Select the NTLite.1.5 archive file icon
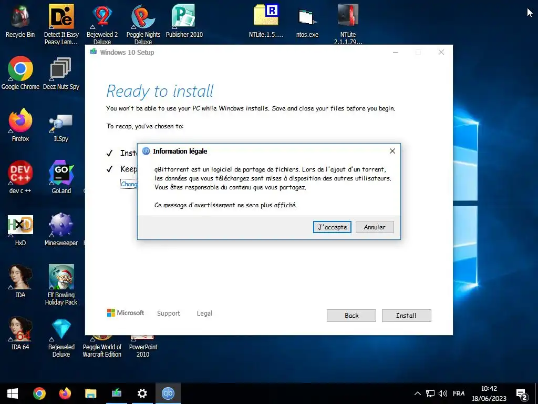538x404 pixels. tap(266, 21)
